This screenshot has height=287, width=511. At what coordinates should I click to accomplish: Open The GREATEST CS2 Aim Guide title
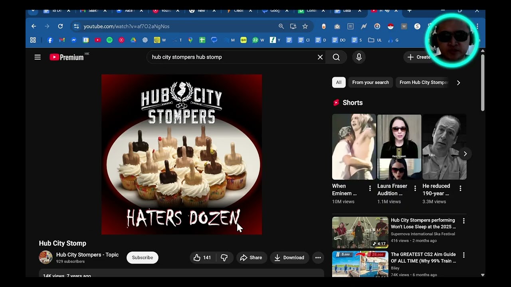(x=423, y=258)
